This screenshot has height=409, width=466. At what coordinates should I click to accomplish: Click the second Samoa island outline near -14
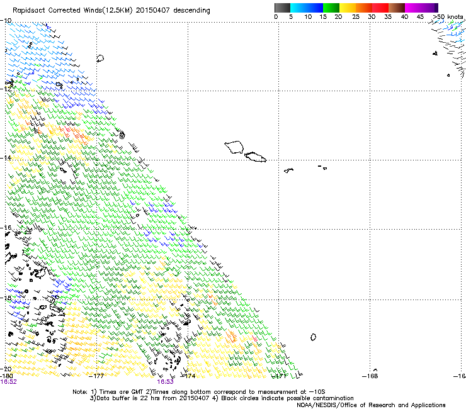click(x=255, y=157)
